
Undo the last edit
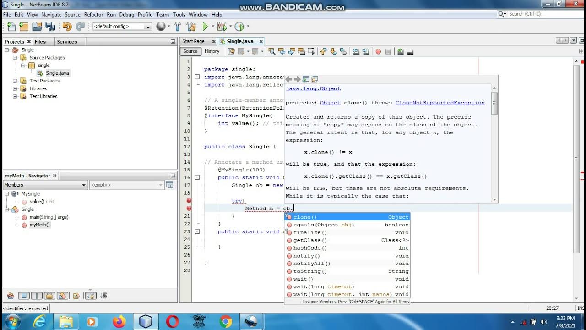coord(67,27)
